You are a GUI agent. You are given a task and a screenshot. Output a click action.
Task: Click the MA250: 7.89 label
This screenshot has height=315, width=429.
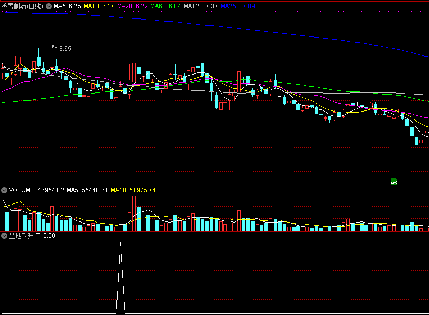pos(238,6)
